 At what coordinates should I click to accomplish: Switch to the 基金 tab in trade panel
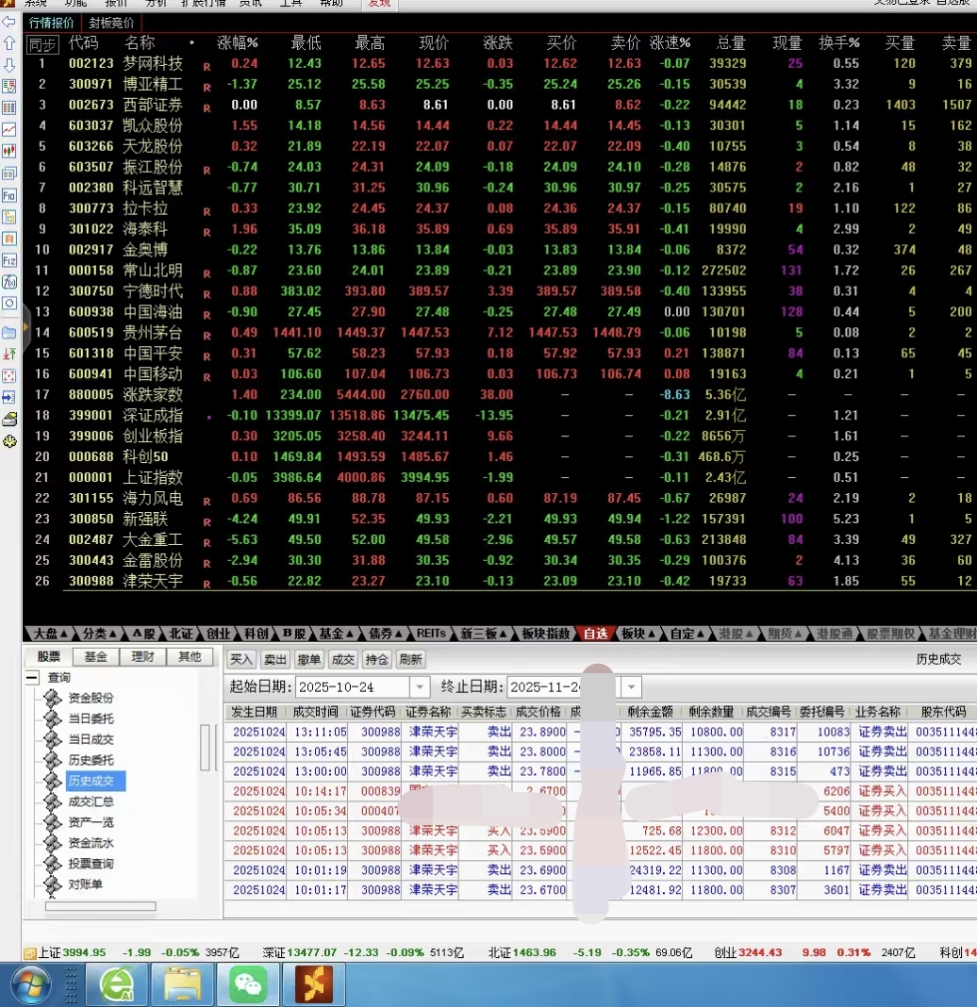[x=95, y=657]
